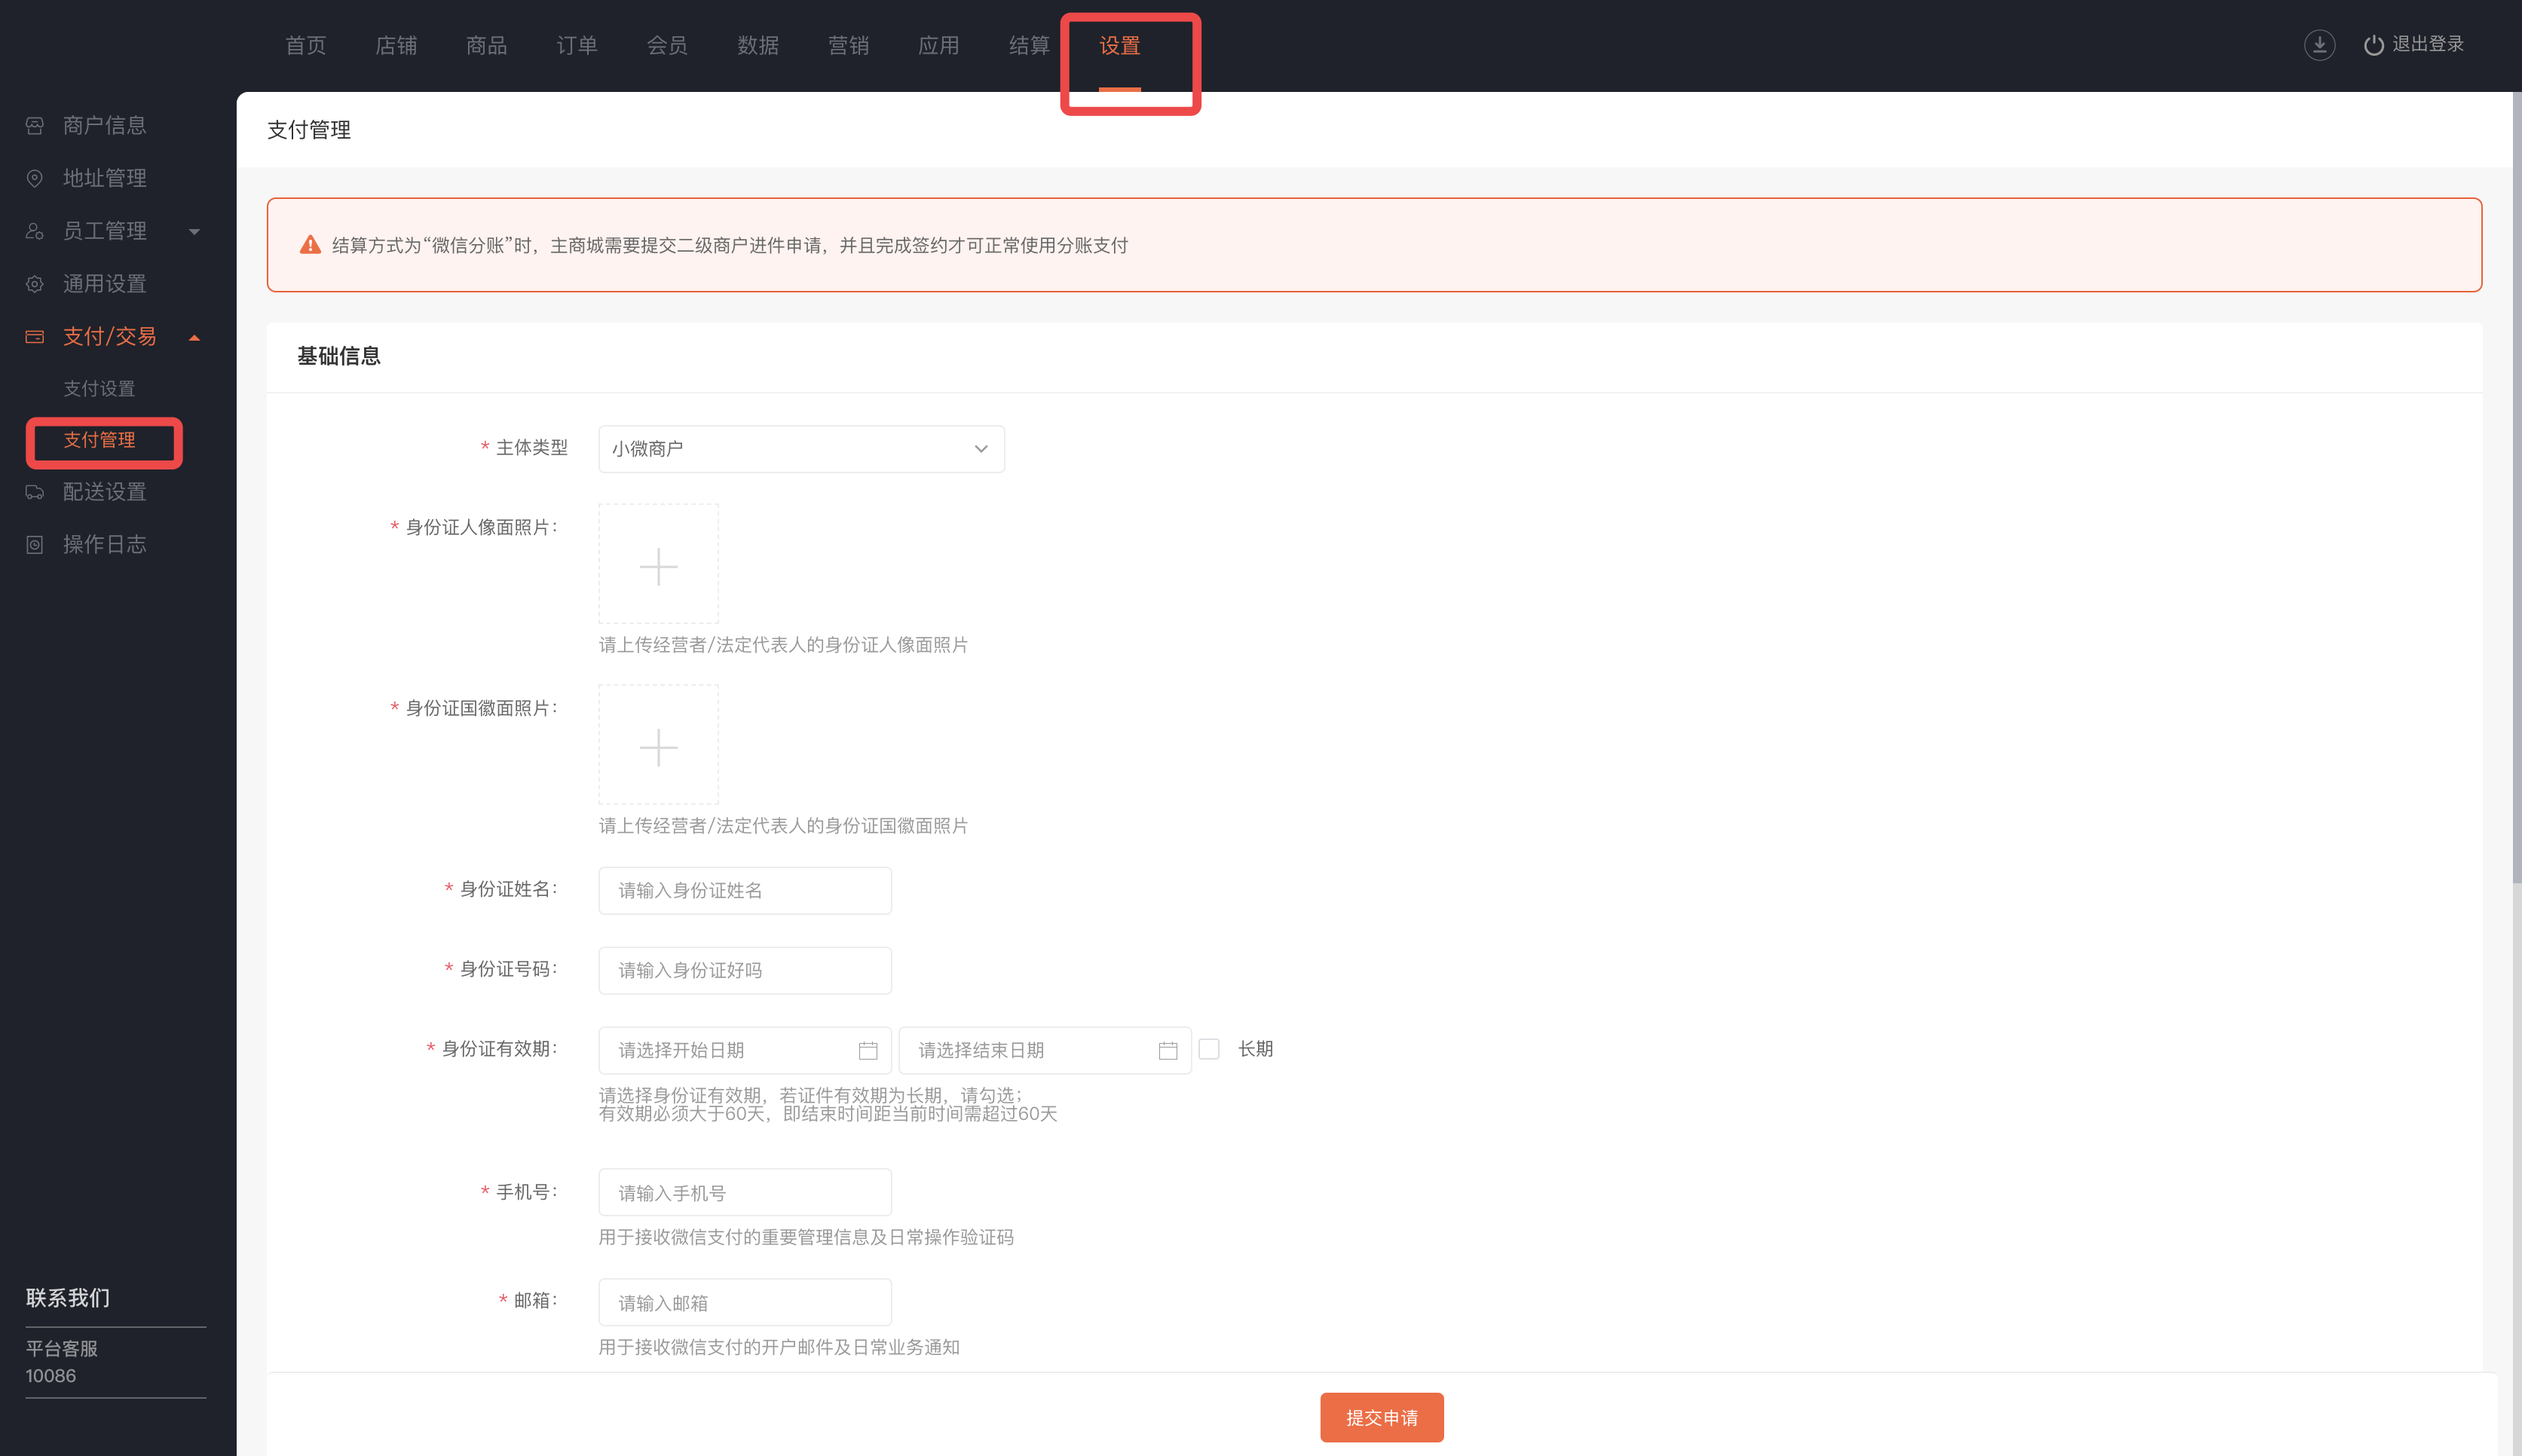Click the 提交申请 button

pyautogui.click(x=1381, y=1417)
